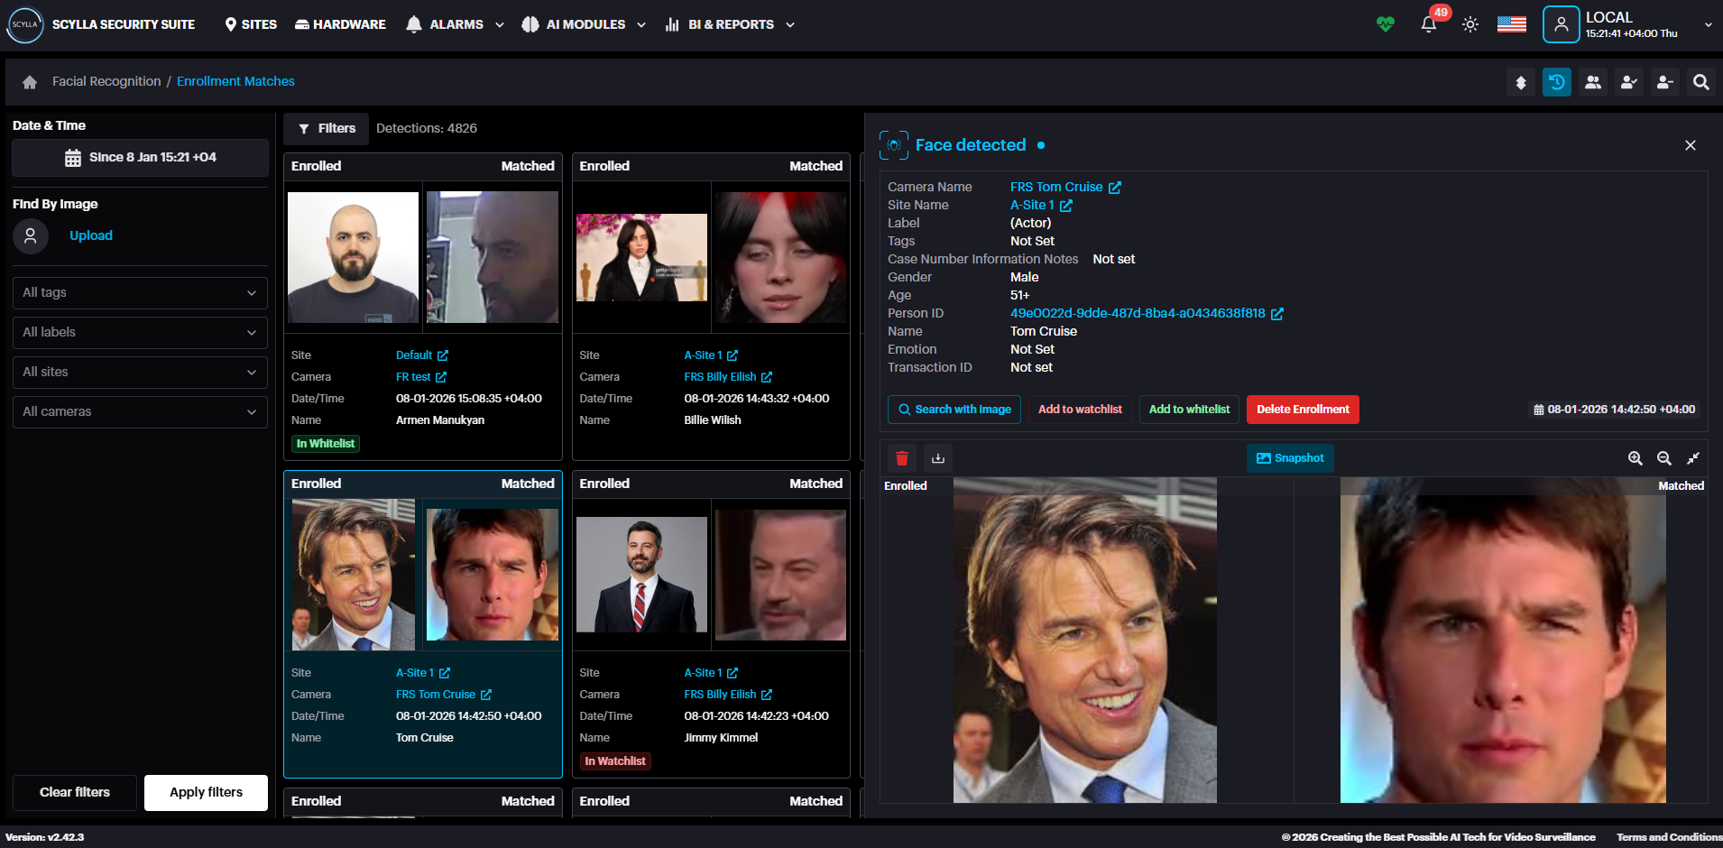1723x848 pixels.
Task: Click the Delete Enrollment button
Action: [1302, 410]
